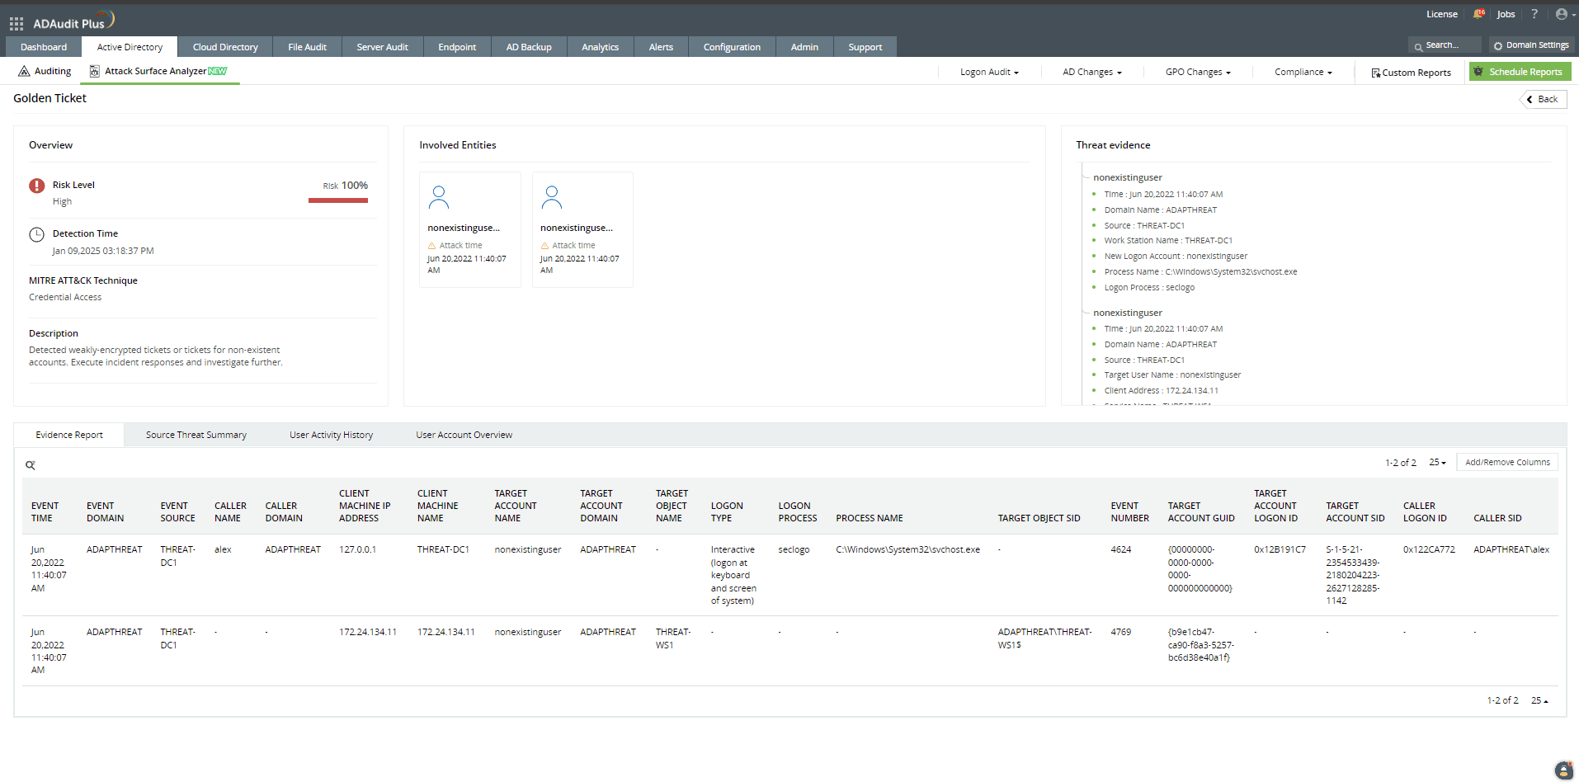
Task: Open the search magnifier in Evidence Report table
Action: pos(31,464)
